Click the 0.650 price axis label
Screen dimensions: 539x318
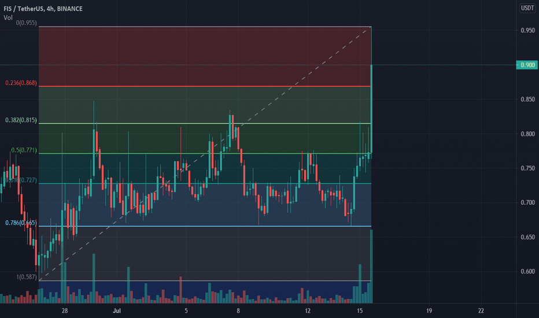(x=527, y=237)
